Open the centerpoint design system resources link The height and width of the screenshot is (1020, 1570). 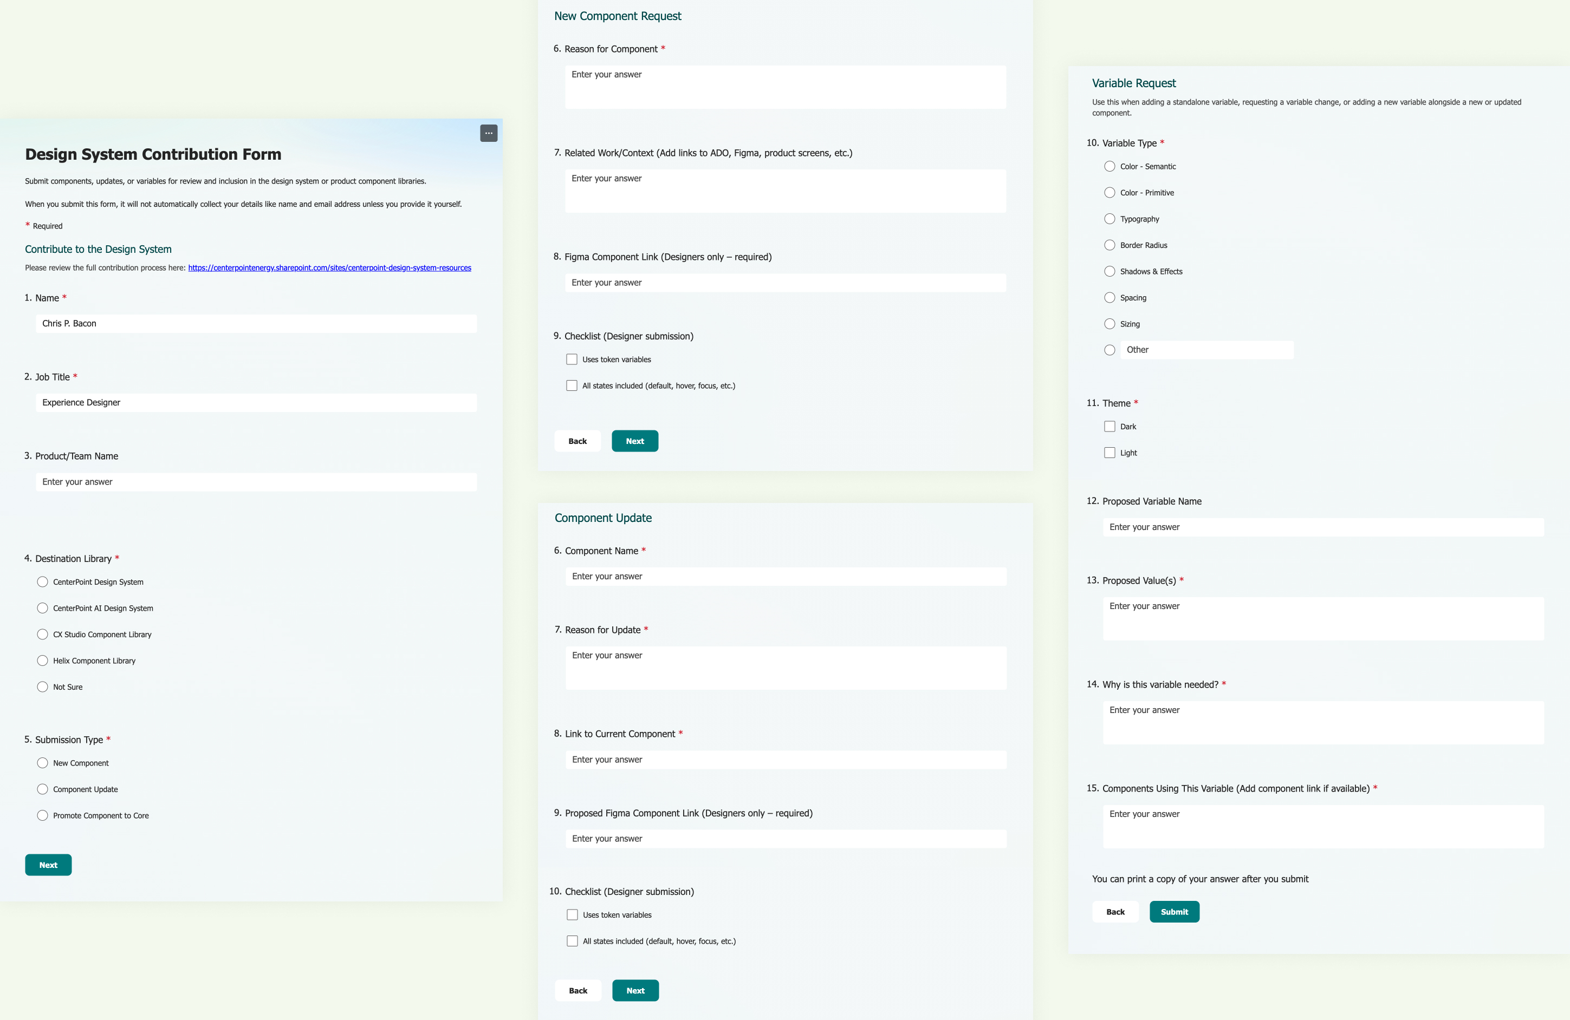[x=330, y=267]
